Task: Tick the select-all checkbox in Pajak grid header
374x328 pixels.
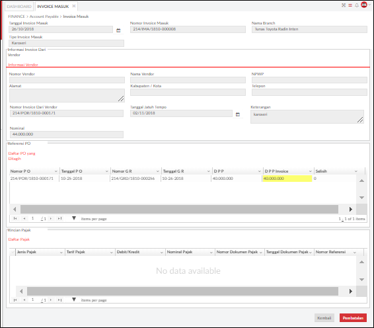Action: [x=13, y=252]
